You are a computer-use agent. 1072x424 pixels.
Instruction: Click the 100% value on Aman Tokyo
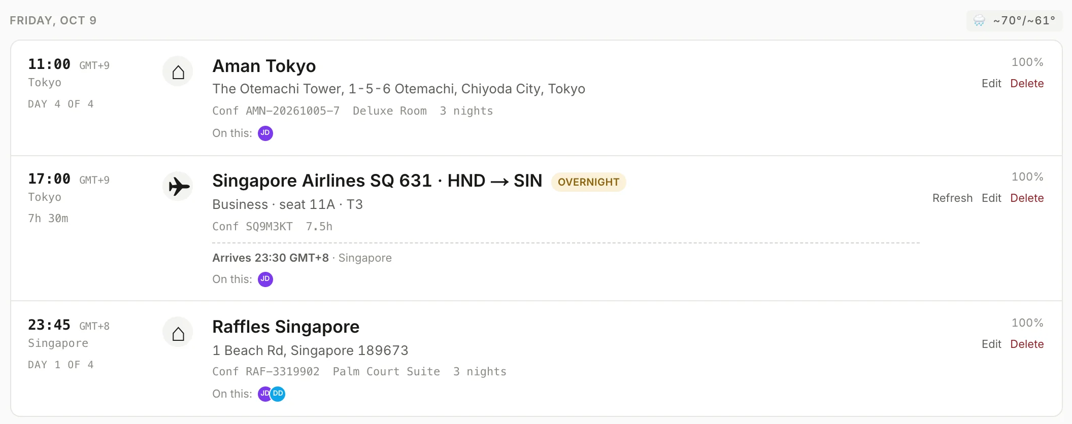coord(1027,62)
